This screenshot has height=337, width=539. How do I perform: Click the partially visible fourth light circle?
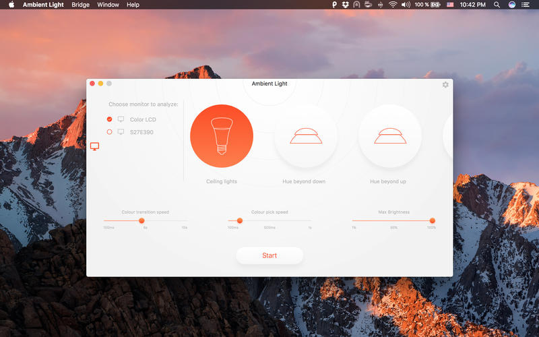point(448,136)
